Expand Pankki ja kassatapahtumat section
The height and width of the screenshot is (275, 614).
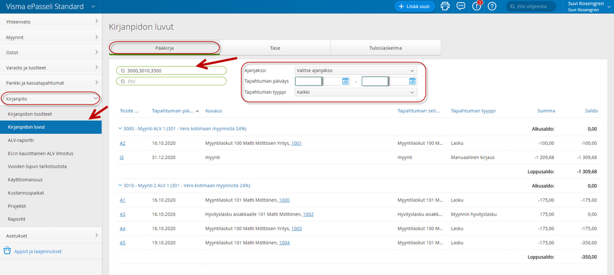(x=51, y=83)
